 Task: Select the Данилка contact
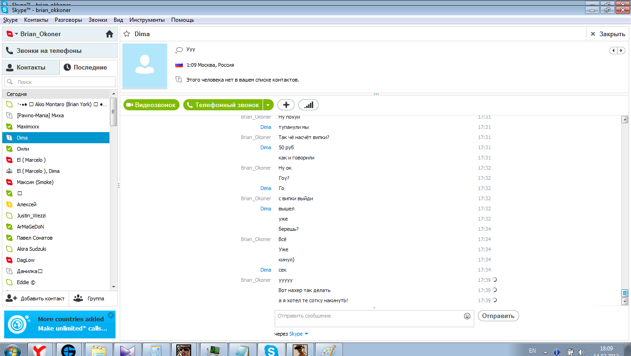(x=56, y=271)
